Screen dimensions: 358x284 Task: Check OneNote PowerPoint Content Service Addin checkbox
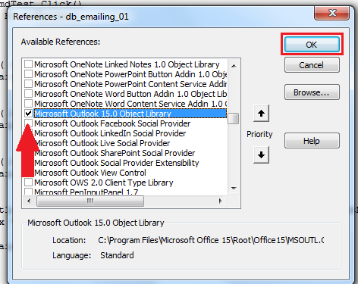(x=28, y=84)
